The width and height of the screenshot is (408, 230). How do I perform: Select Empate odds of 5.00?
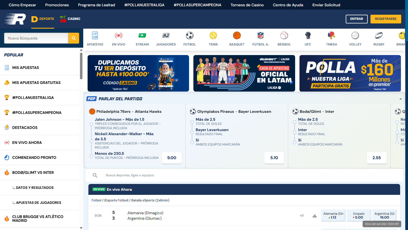pyautogui.click(x=359, y=215)
